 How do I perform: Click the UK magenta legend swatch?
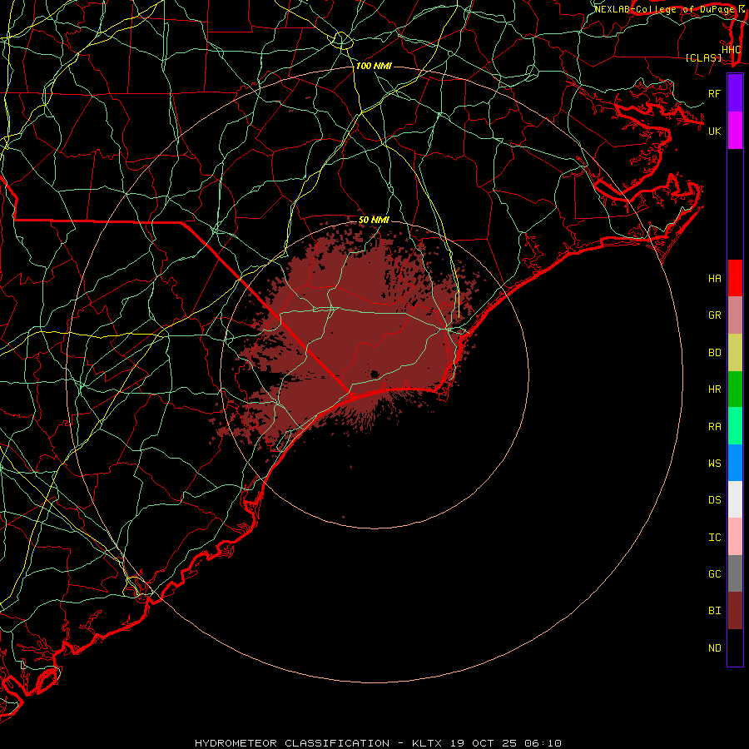[x=735, y=131]
